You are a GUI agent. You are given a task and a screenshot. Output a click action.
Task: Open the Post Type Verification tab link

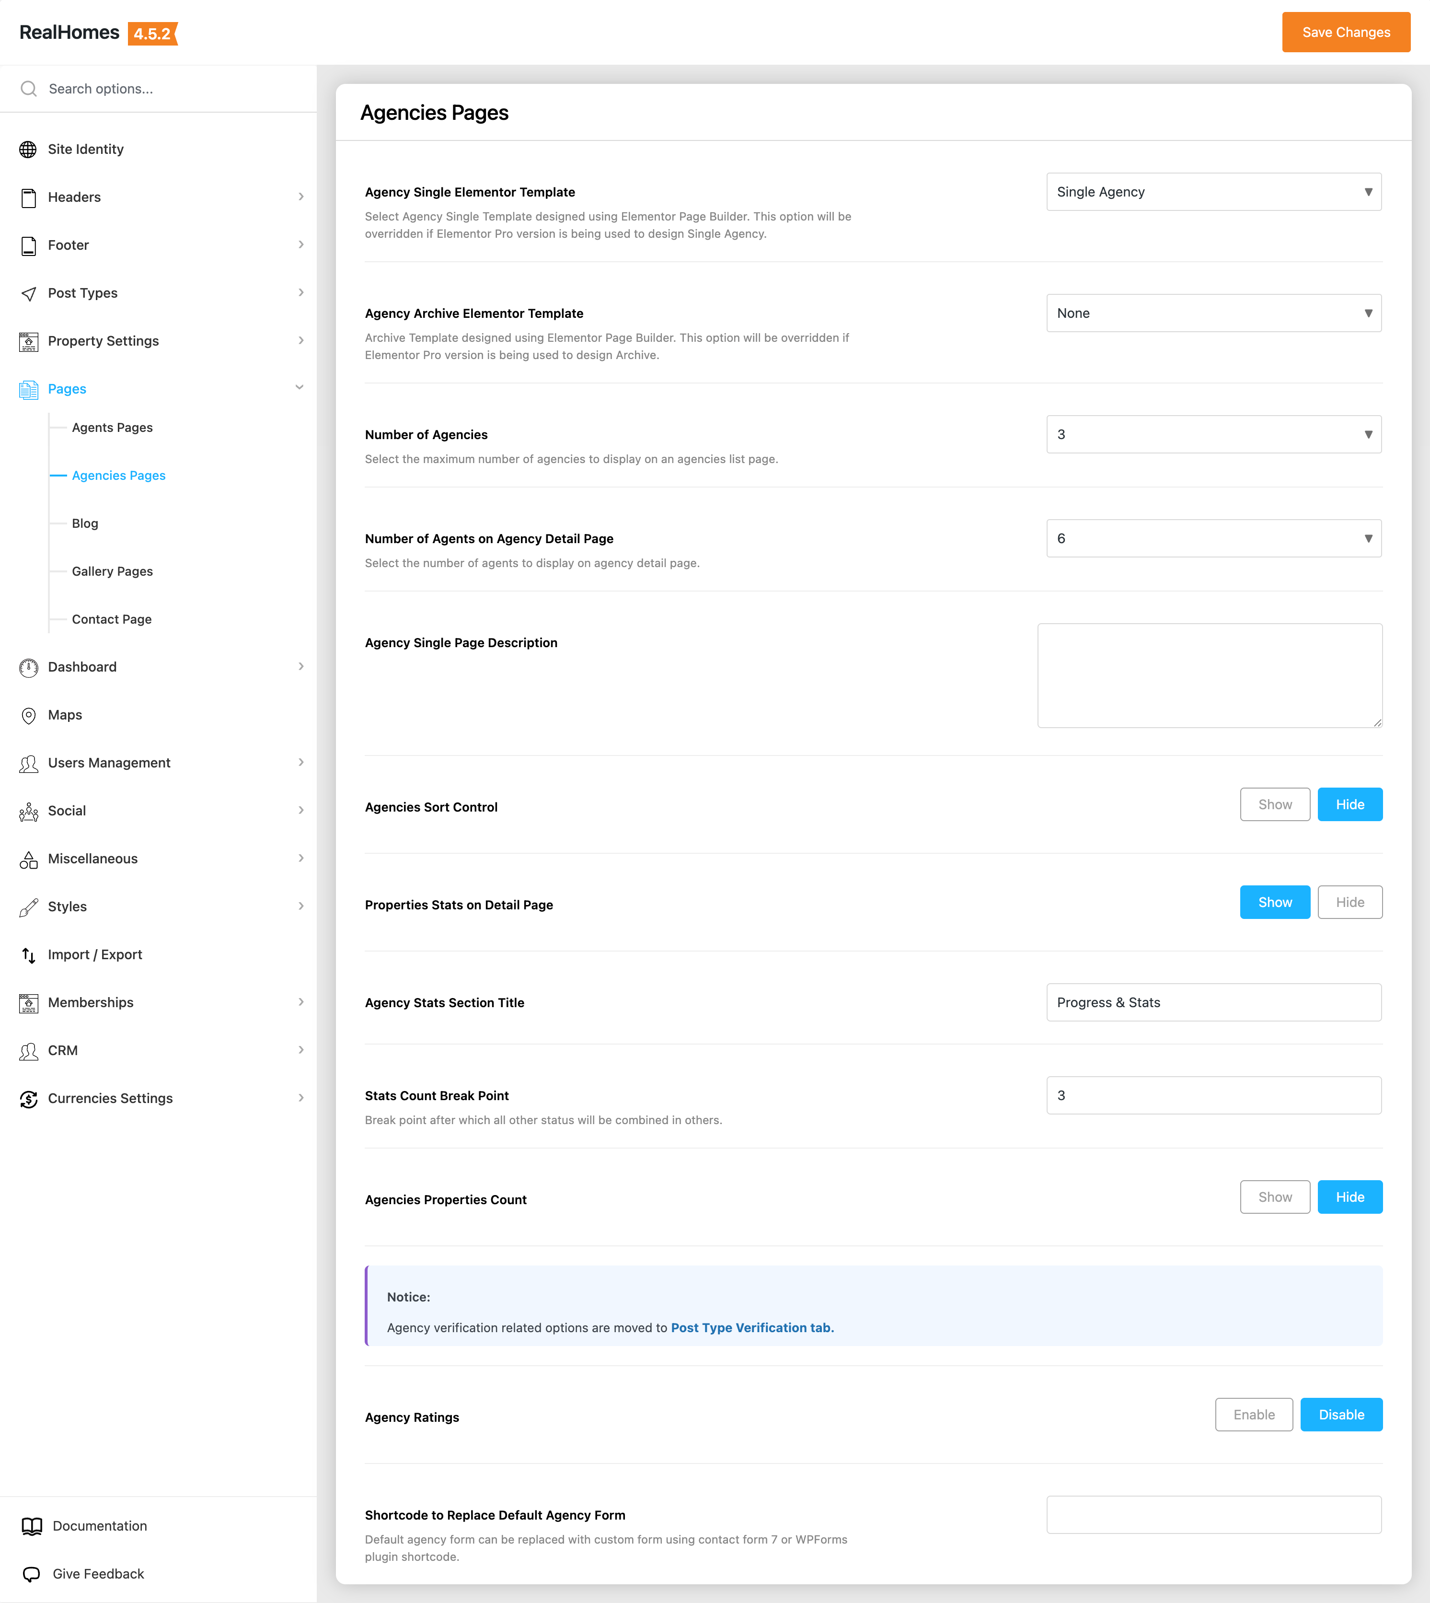tap(752, 1328)
